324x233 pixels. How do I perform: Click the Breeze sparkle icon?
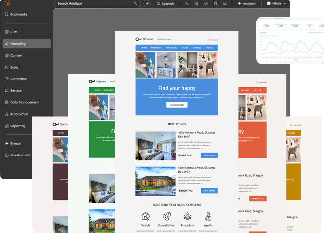coord(7,143)
